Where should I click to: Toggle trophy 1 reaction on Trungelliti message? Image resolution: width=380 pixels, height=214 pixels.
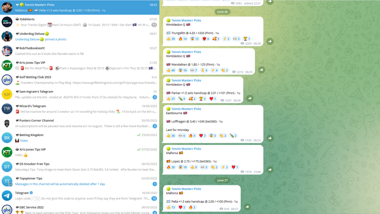click(x=247, y=39)
